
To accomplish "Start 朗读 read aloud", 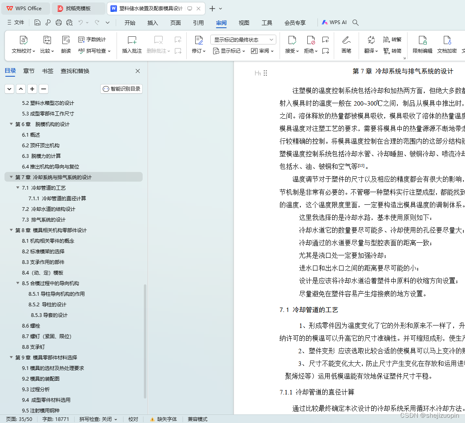I will point(66,44).
